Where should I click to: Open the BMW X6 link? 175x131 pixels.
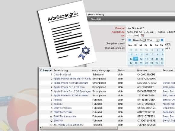[x=58, y=121]
